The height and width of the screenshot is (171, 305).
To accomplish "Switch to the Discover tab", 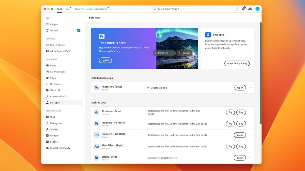I will coord(79,9).
